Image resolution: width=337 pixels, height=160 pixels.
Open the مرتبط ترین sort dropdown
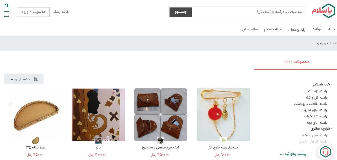tap(24, 79)
